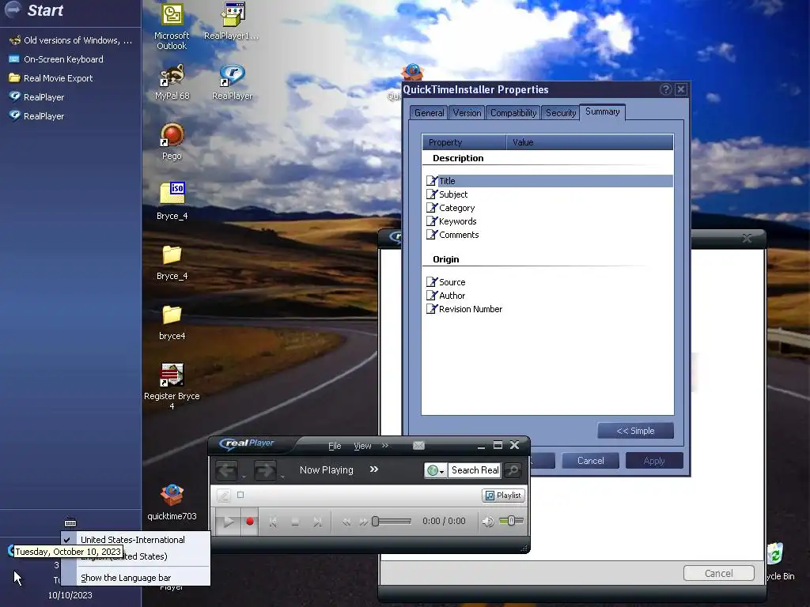This screenshot has height=607, width=810.
Task: Click the Stop button in RealPlayer
Action: (295, 522)
